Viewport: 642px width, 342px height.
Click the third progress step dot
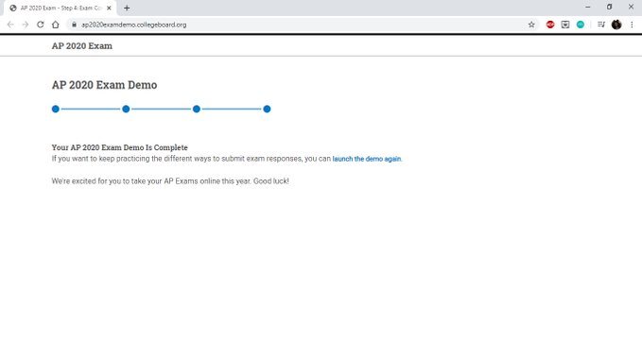[x=197, y=109]
